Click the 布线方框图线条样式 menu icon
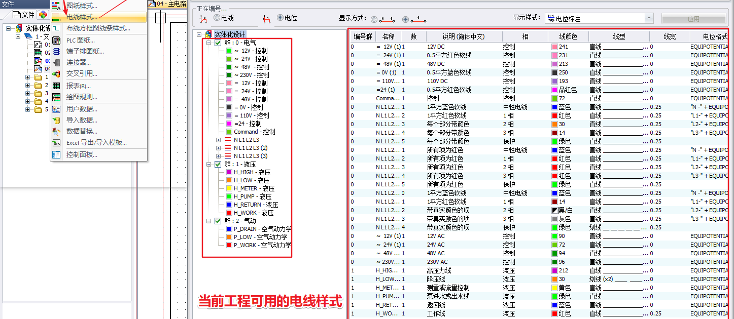 56,28
